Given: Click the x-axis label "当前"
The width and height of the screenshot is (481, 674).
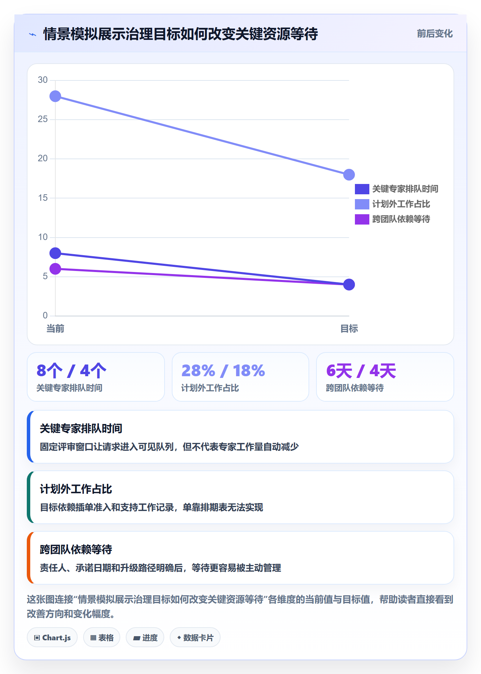Looking at the screenshot, I should pyautogui.click(x=55, y=329).
